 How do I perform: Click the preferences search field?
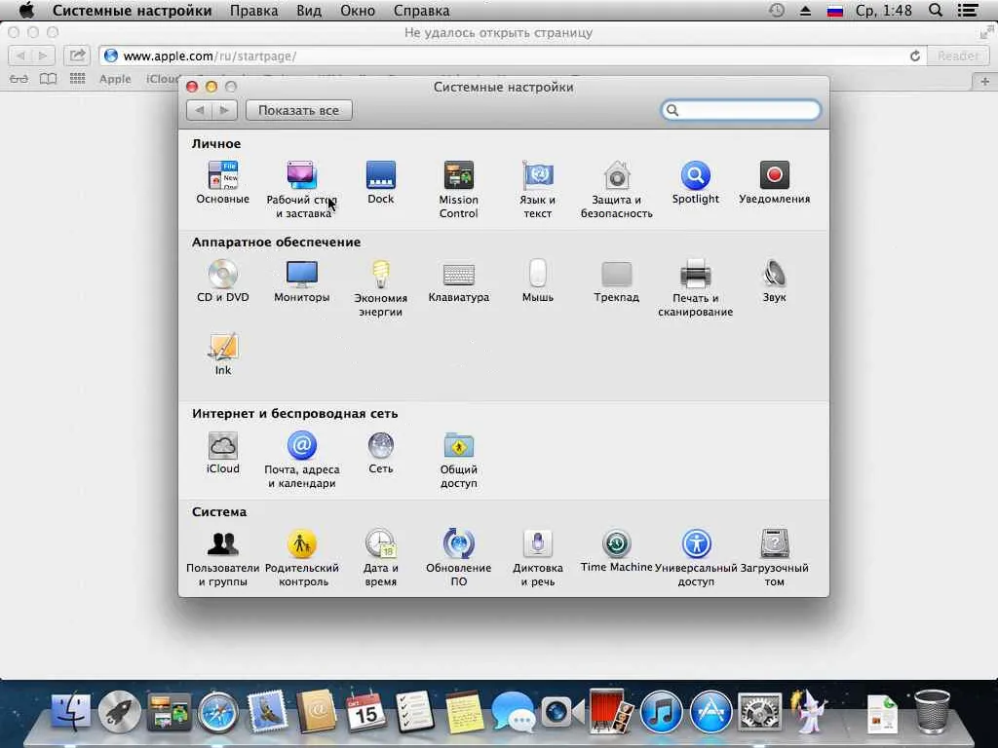coord(741,110)
